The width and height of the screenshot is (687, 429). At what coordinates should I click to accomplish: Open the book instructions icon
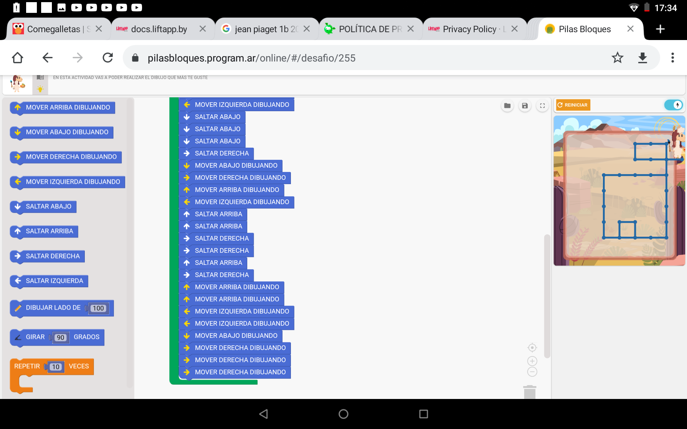[x=40, y=78]
